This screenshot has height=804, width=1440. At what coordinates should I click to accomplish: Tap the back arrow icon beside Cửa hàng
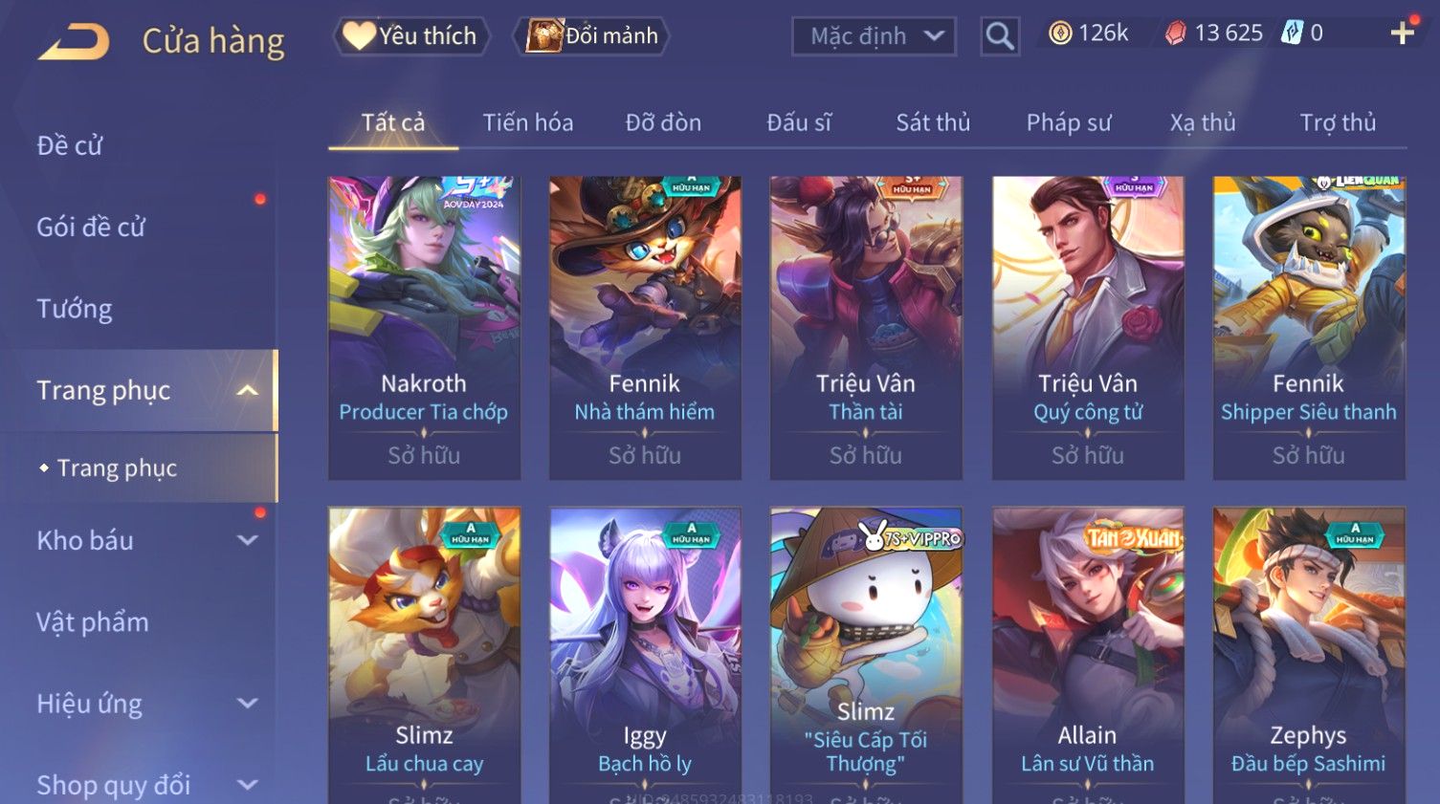pyautogui.click(x=74, y=42)
